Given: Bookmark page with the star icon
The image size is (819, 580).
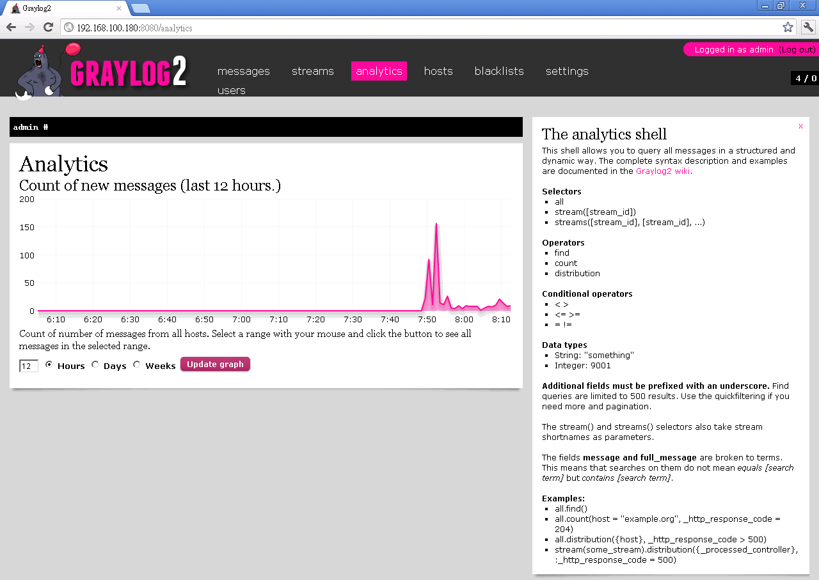Looking at the screenshot, I should (x=788, y=27).
